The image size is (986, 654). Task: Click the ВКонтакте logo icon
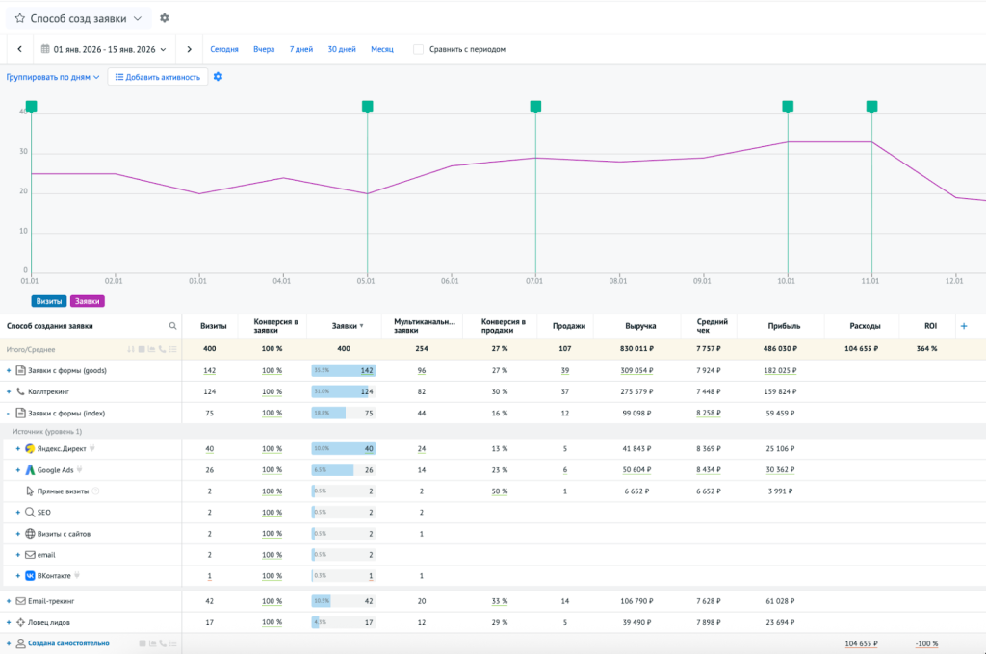(30, 576)
